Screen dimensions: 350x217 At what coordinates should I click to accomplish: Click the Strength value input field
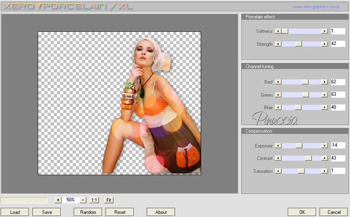pyautogui.click(x=338, y=44)
